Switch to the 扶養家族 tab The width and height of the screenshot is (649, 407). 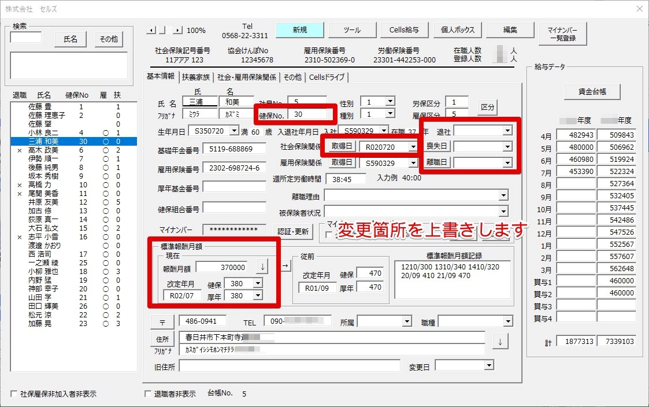(x=196, y=77)
